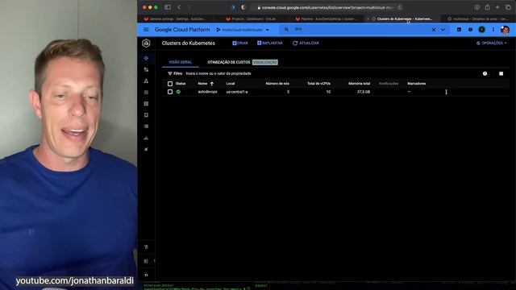
Task: Click the Status column header
Action: click(x=181, y=84)
